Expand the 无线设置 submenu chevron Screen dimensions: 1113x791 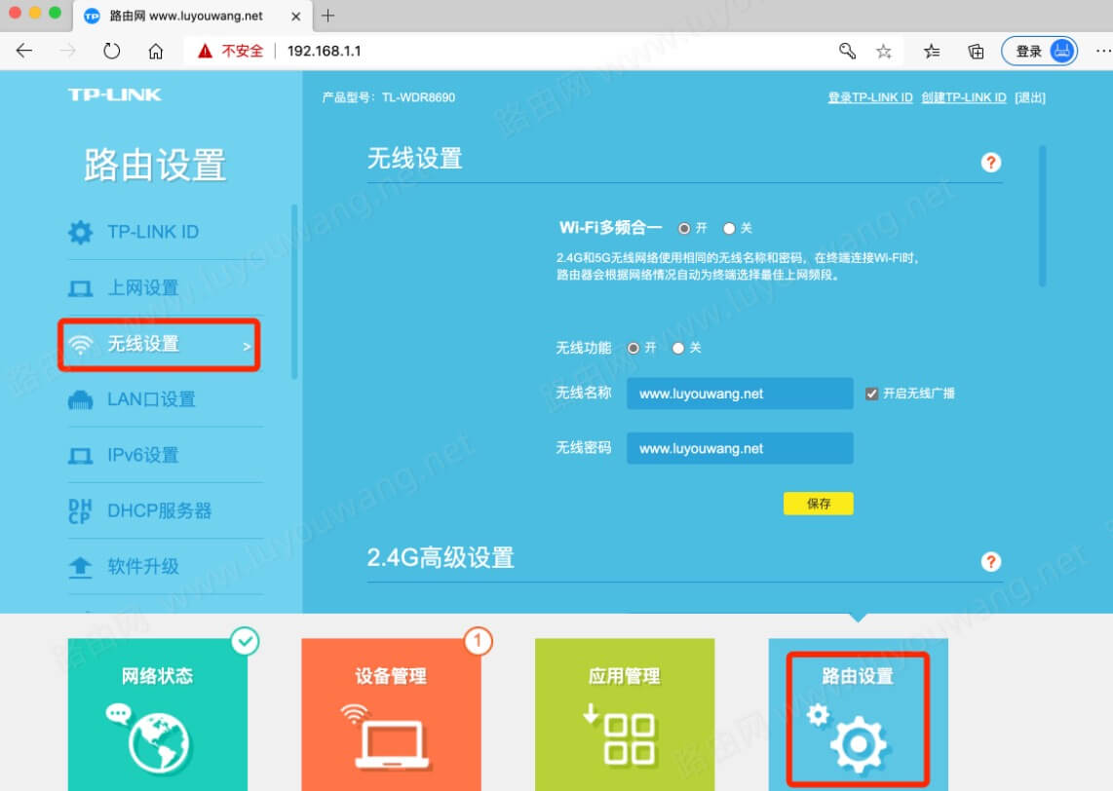[246, 345]
